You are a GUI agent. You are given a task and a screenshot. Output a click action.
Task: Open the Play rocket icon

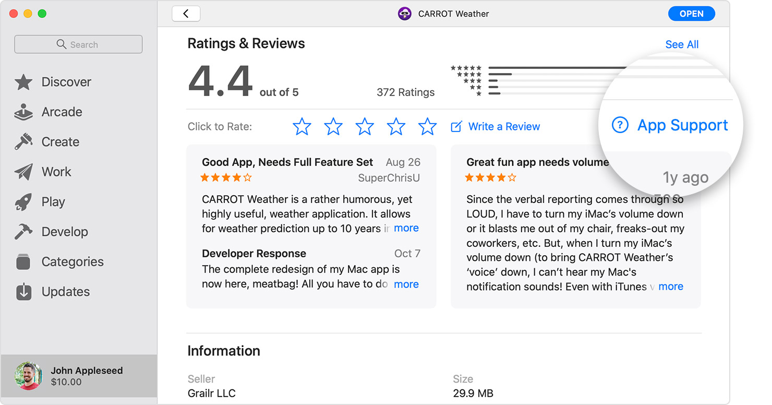point(23,202)
